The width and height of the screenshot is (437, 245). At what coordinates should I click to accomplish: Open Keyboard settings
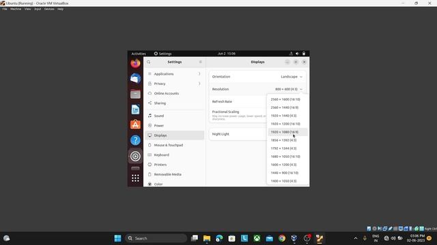(x=175, y=155)
